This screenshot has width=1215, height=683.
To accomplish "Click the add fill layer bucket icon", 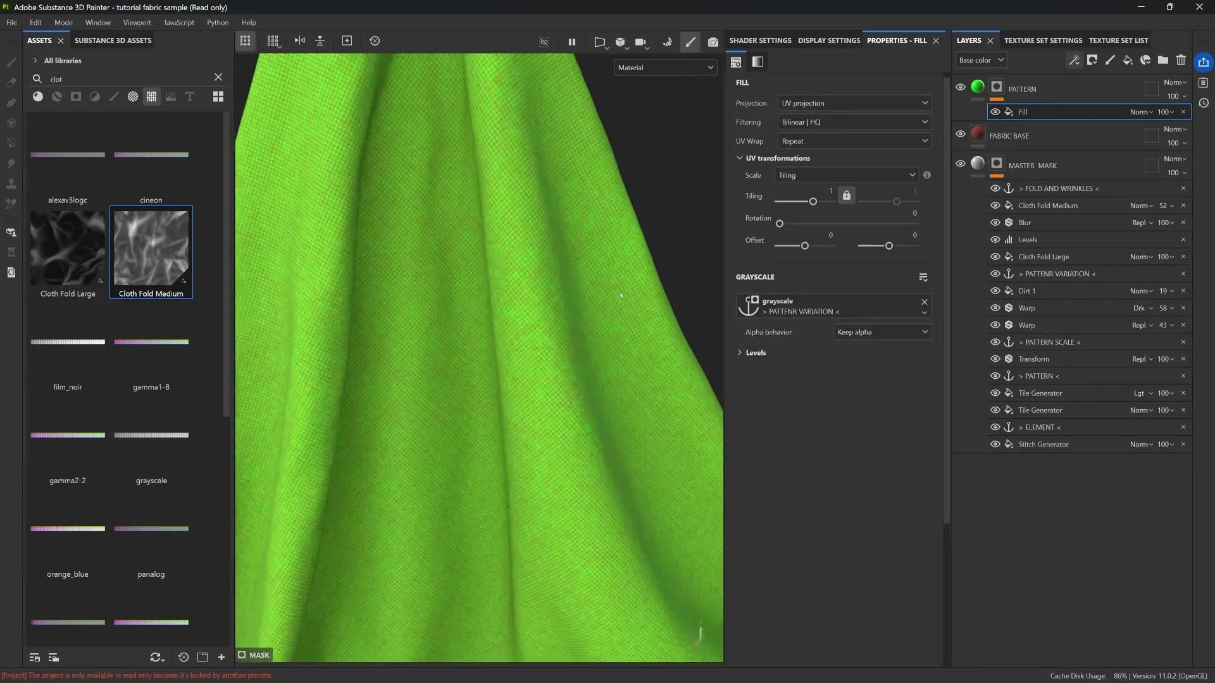I will click(x=1128, y=60).
